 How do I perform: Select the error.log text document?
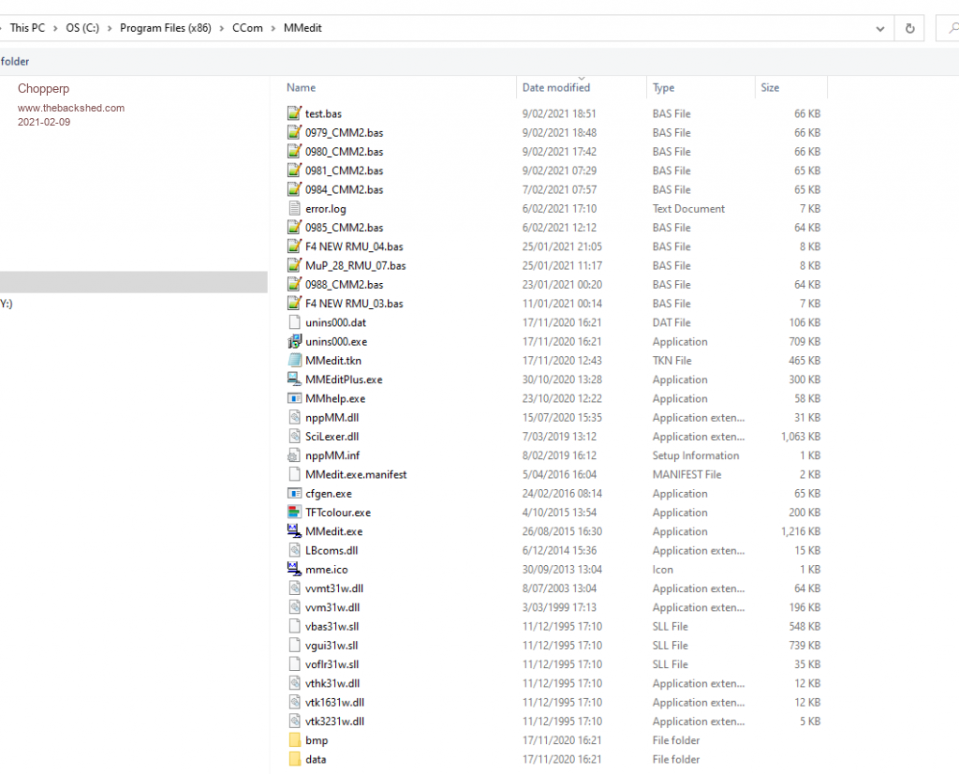[x=325, y=209]
